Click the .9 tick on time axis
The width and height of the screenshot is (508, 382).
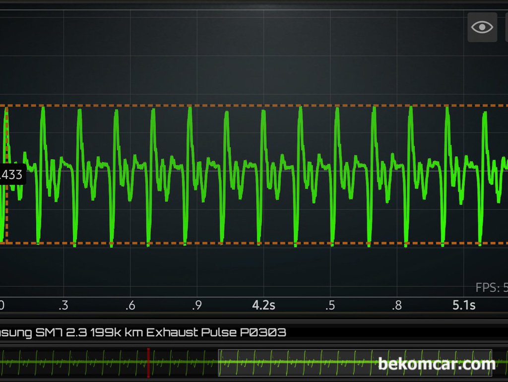(x=196, y=305)
